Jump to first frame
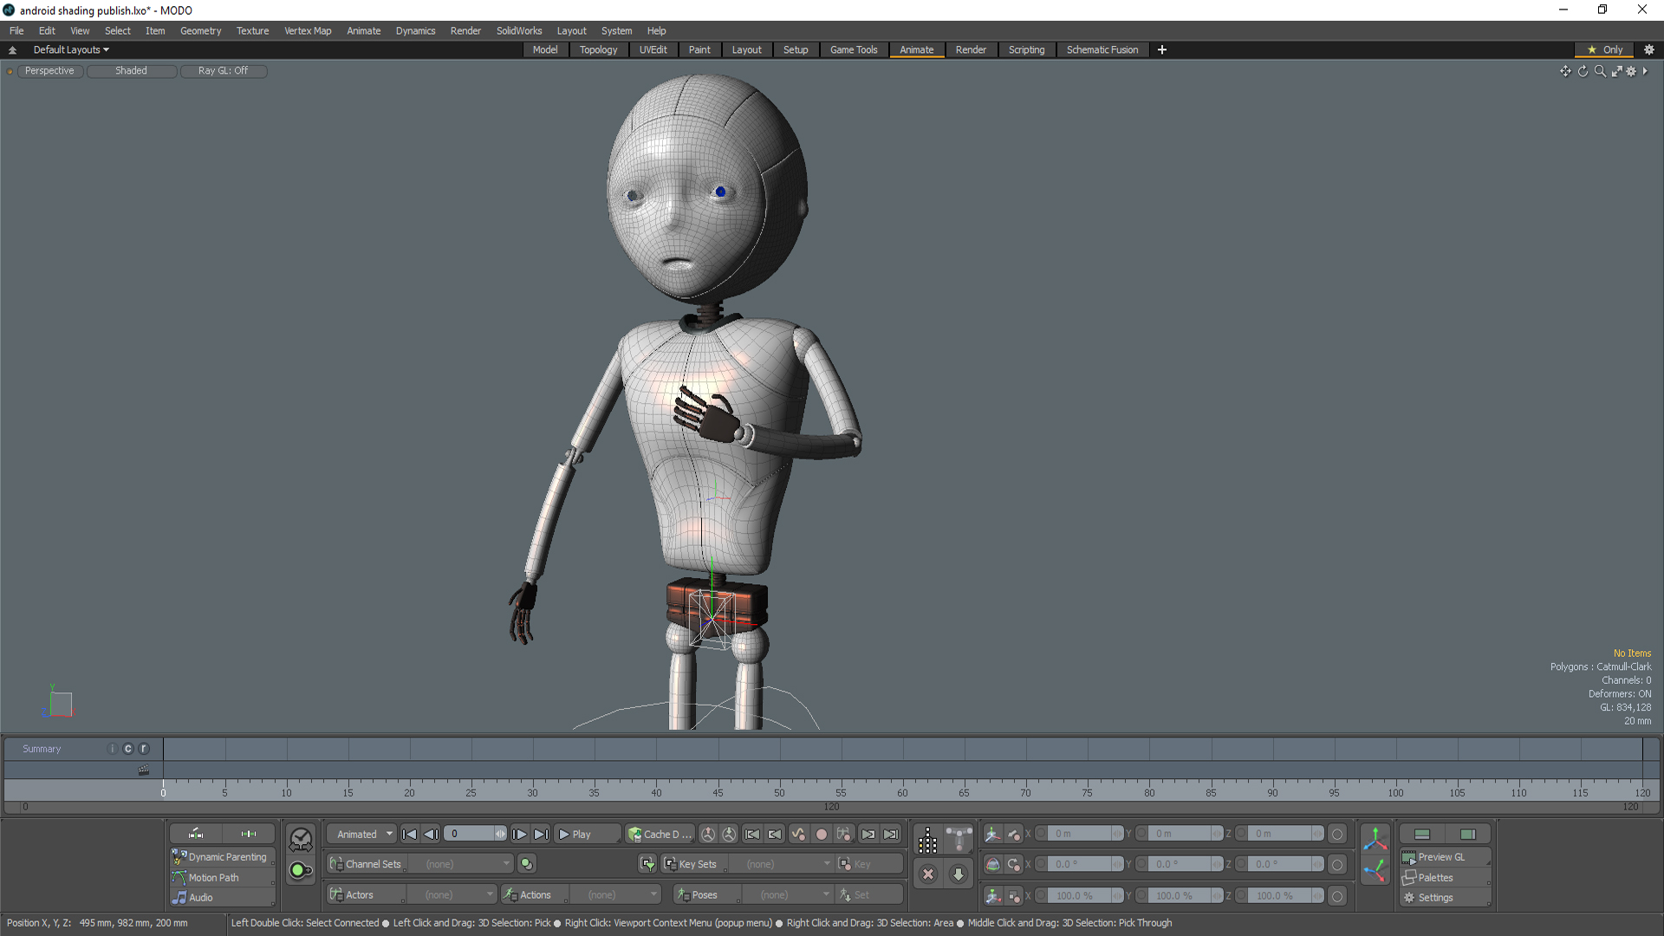 409,835
